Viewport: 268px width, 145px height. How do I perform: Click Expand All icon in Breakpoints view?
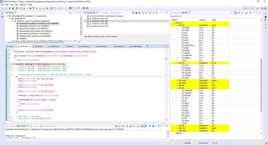tap(150, 13)
